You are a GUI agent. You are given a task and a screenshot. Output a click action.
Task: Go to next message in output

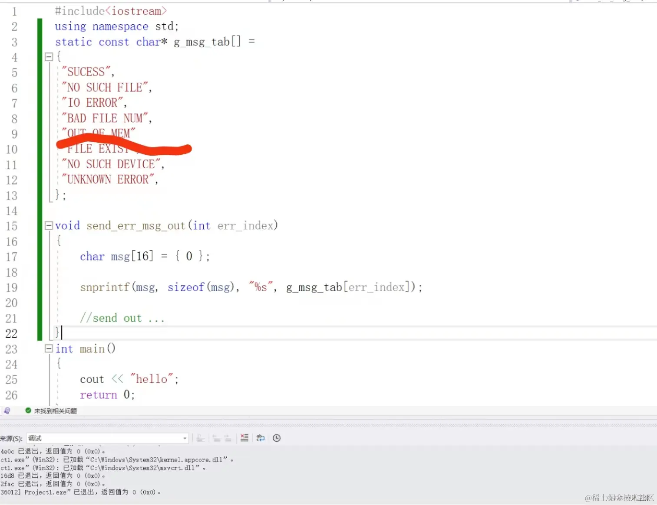point(228,438)
